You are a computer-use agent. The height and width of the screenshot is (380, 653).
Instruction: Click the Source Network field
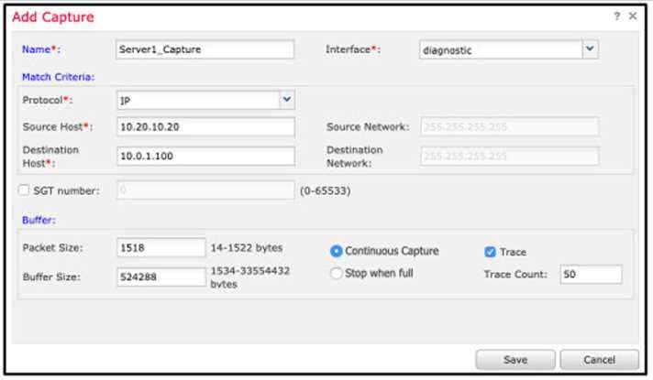[x=509, y=126]
